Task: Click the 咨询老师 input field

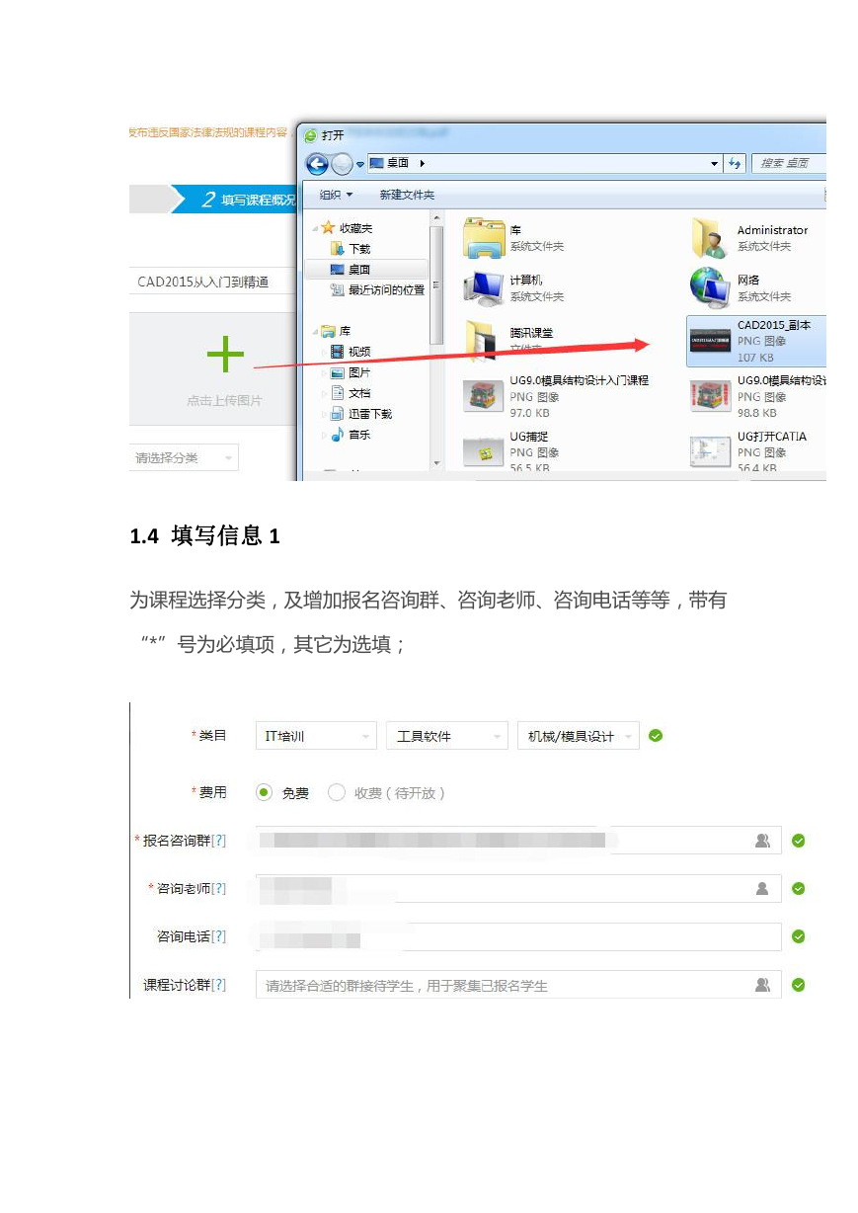Action: (x=518, y=888)
